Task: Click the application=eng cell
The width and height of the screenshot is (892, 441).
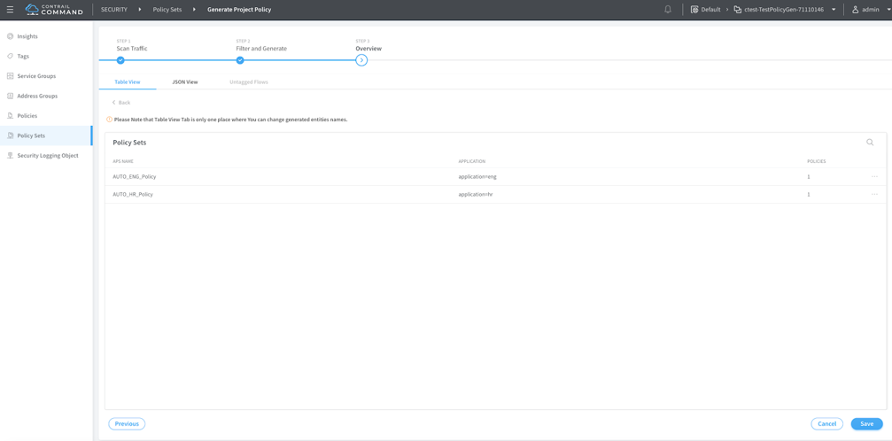Action: click(477, 177)
